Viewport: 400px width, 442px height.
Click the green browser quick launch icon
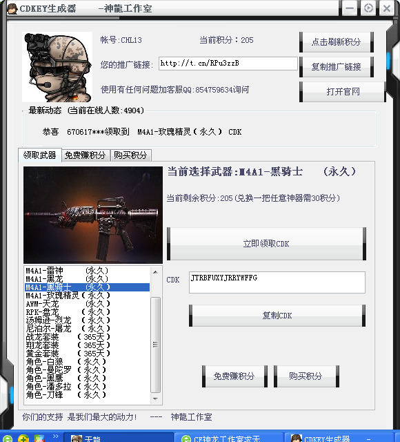coord(7,439)
